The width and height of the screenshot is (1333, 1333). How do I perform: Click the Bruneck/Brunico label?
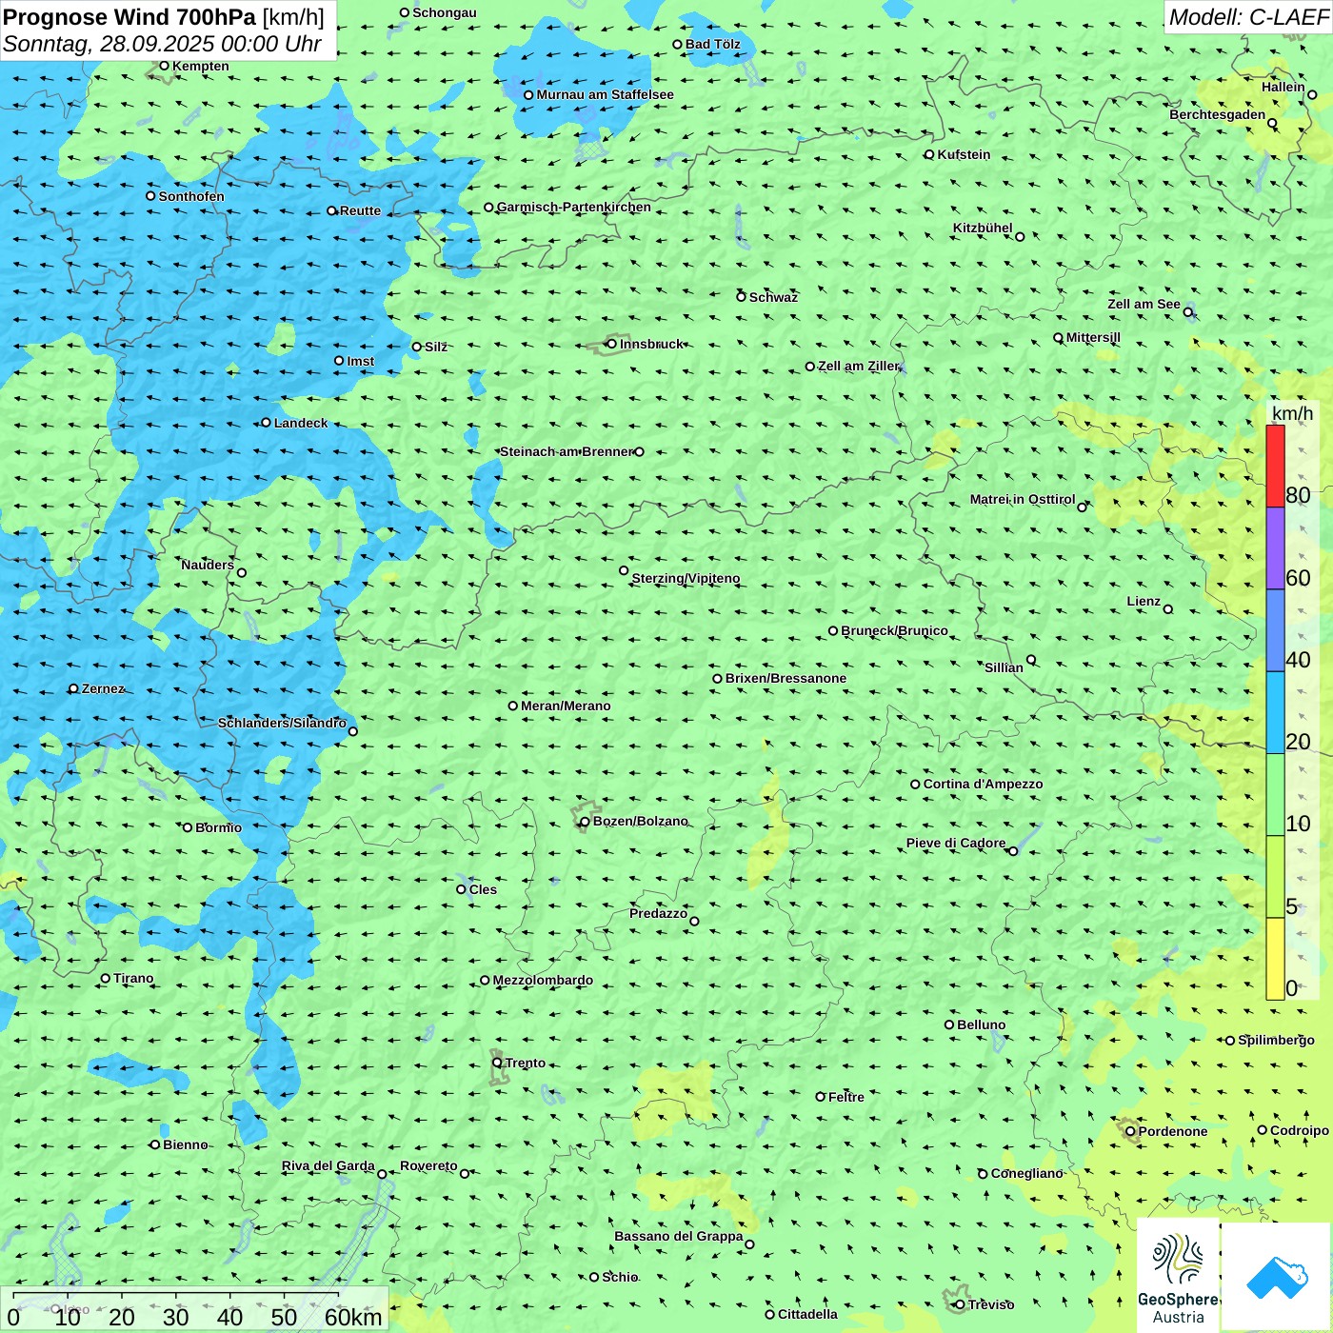[x=894, y=630]
